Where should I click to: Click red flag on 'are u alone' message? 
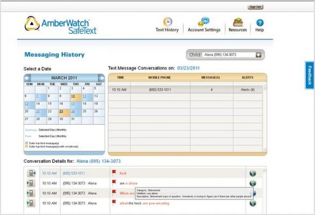point(114,182)
